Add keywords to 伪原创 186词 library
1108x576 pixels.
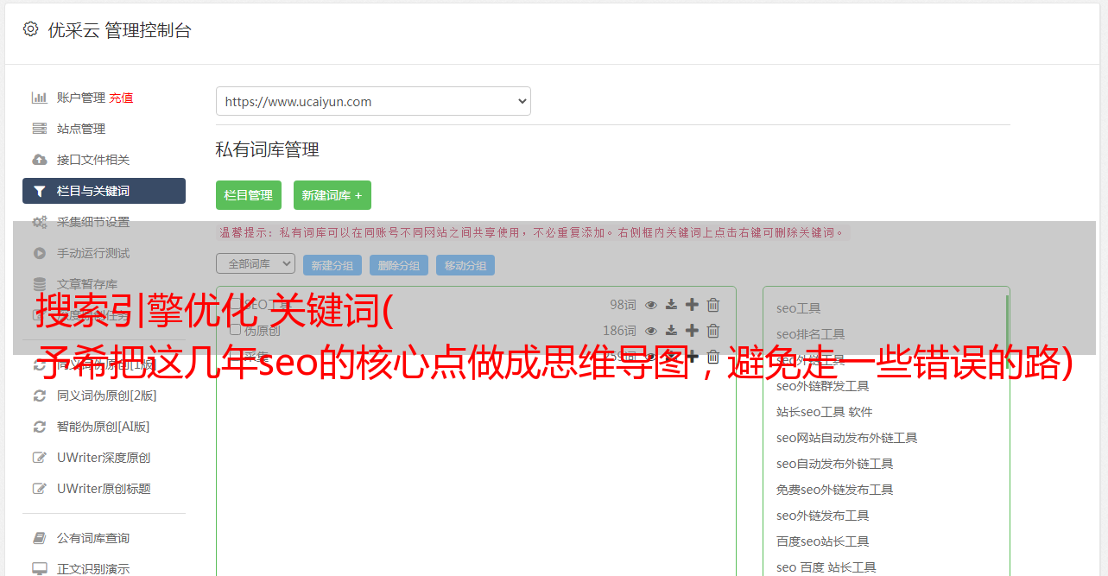692,331
